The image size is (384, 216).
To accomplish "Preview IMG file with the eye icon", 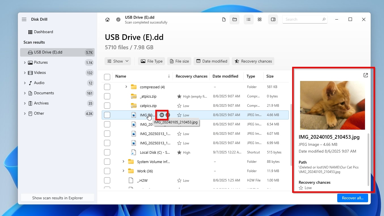I will pyautogui.click(x=162, y=115).
